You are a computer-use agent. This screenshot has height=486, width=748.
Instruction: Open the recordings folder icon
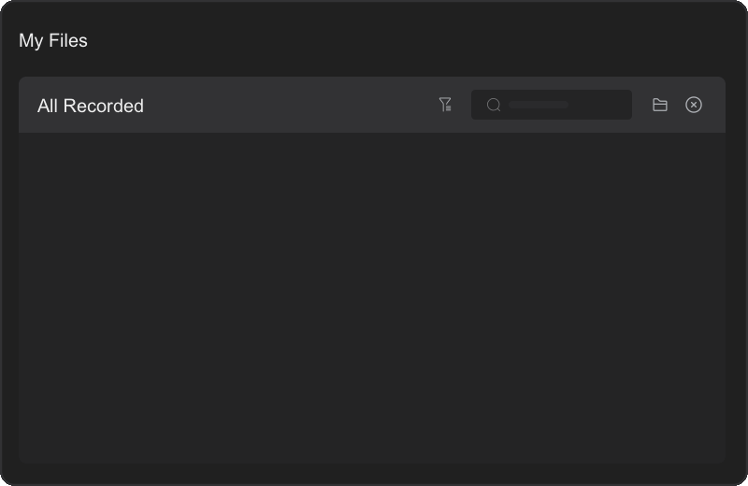pos(660,105)
